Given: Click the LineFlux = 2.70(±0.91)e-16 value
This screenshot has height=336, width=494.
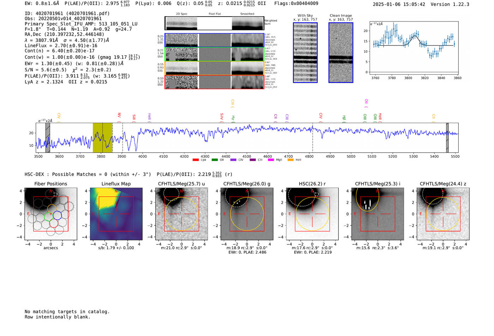Looking at the screenshot, I should point(61,45).
